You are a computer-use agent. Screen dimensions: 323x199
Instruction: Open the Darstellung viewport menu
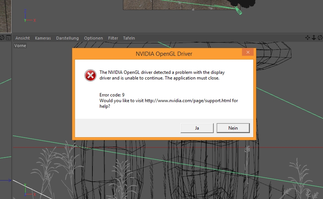67,38
